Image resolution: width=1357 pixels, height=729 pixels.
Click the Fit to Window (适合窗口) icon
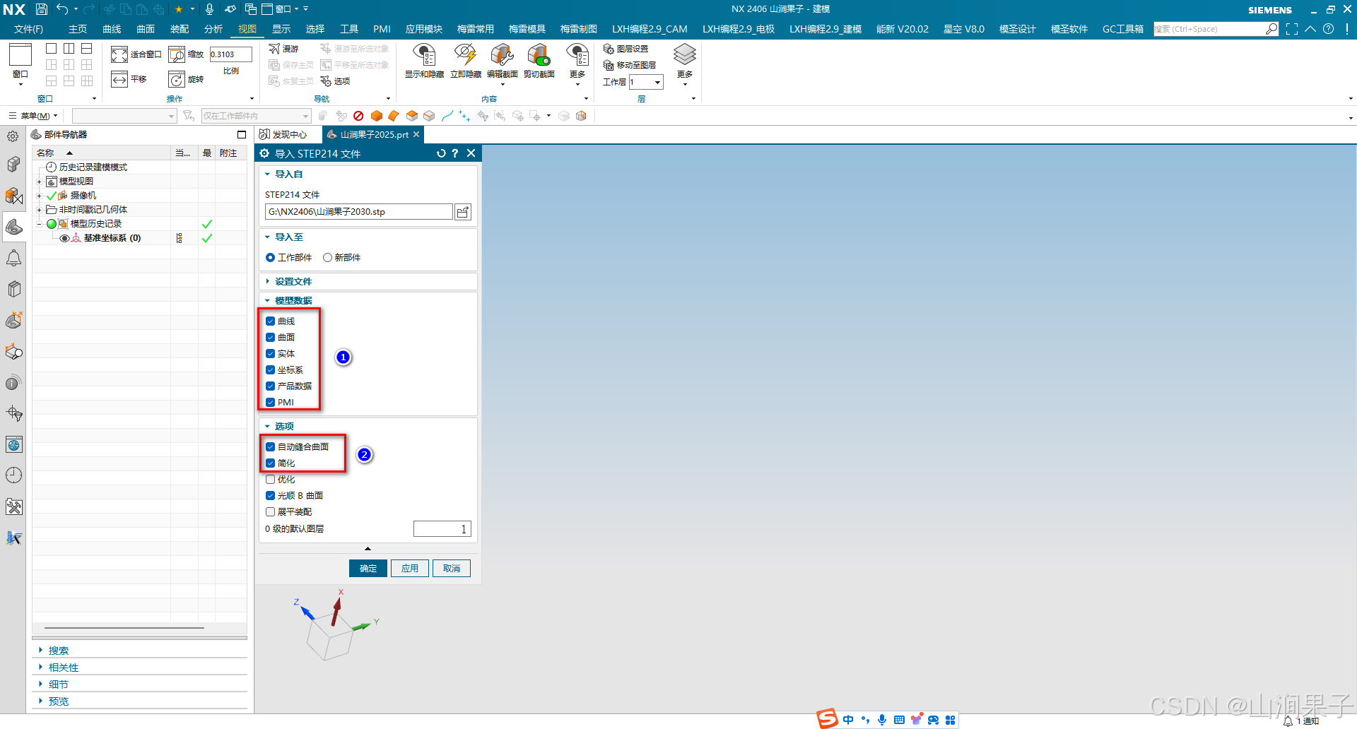click(119, 54)
